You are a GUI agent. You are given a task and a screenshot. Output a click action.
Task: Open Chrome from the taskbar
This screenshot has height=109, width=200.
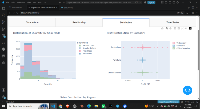pyautogui.click(x=60, y=106)
